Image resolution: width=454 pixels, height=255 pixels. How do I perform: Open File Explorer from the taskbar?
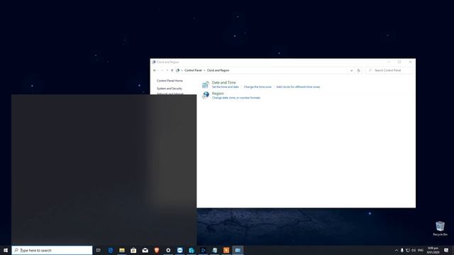click(x=122, y=250)
